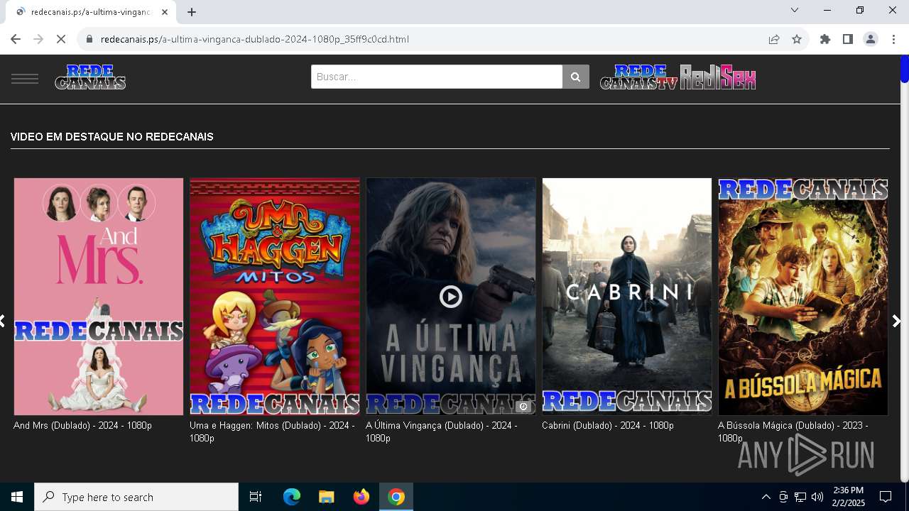Switch to Chrome on the taskbar
This screenshot has height=511, width=909.
(x=396, y=497)
